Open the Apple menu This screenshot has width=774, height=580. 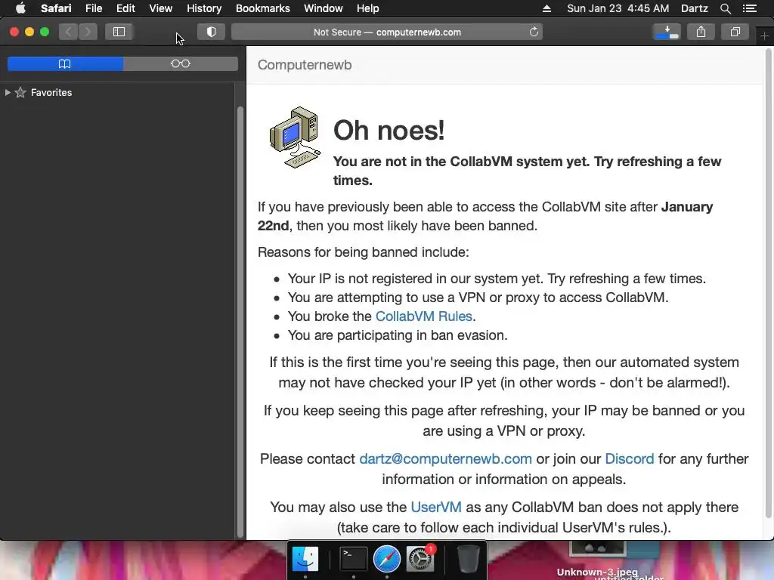20,8
